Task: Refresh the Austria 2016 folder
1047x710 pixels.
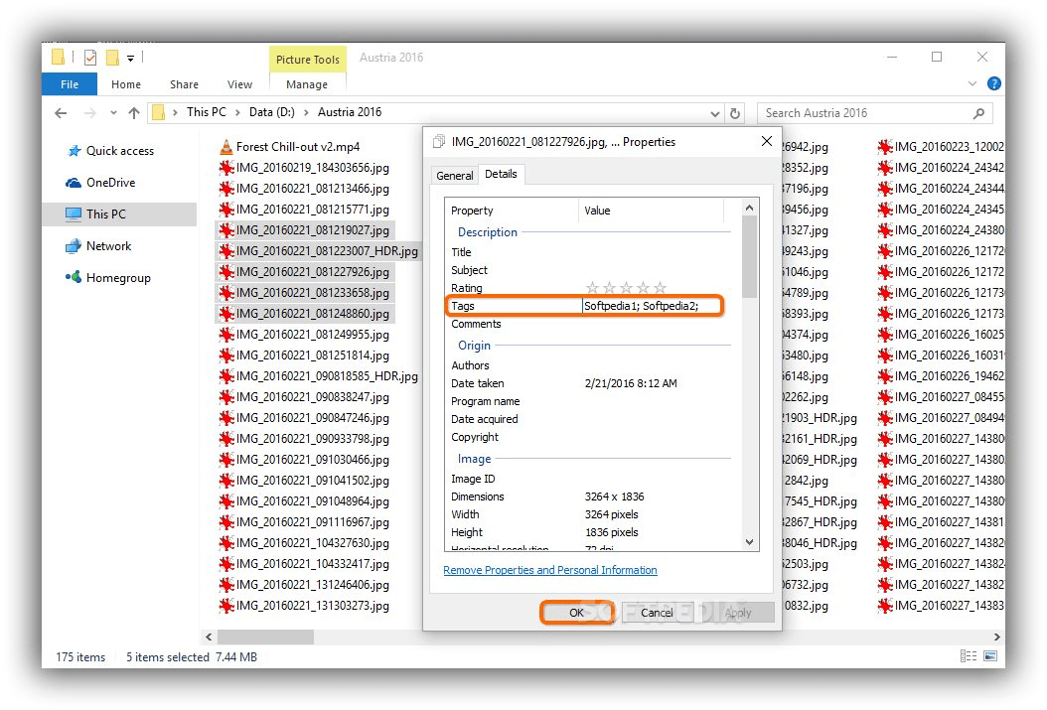Action: pos(735,113)
